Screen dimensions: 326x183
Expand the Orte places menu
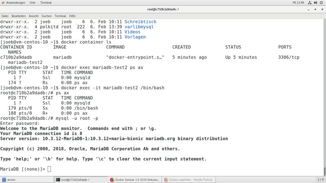pos(33,2)
